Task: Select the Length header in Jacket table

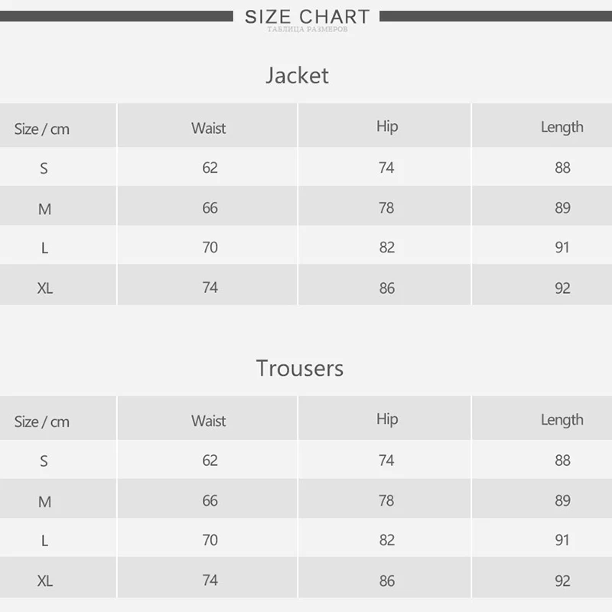Action: pos(562,127)
